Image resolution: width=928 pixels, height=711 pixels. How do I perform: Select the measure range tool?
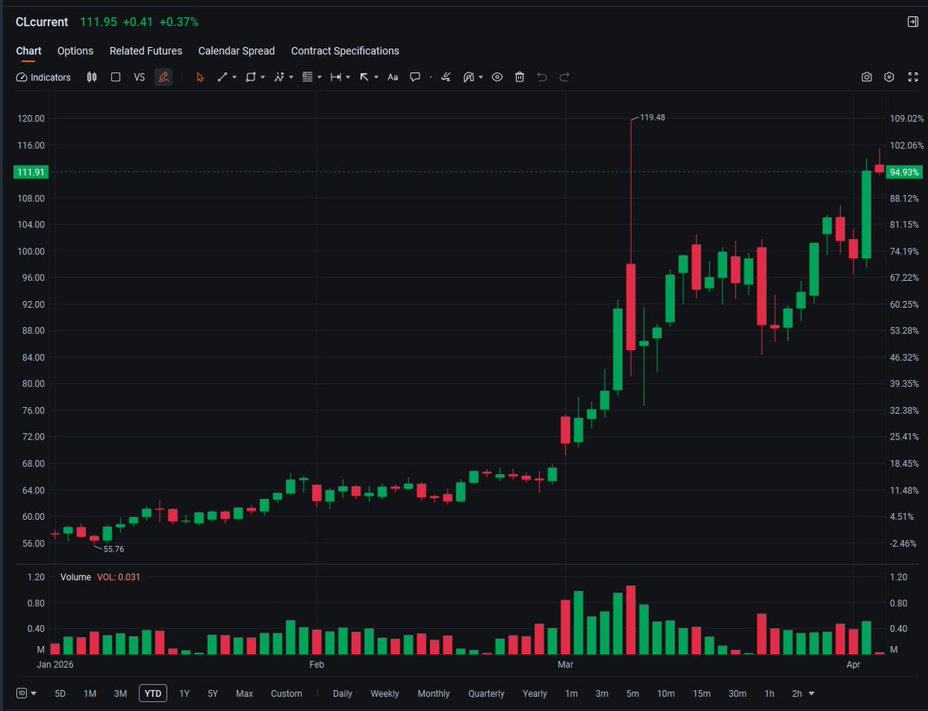(336, 77)
